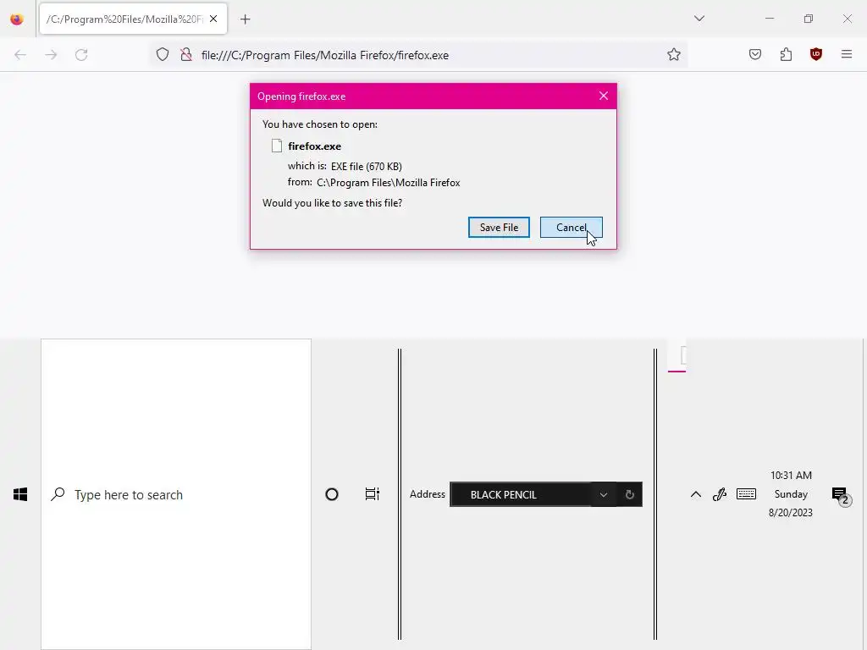Viewport: 867px width, 650px height.
Task: Expand the Address toolbar dropdown arrow
Action: pos(603,494)
